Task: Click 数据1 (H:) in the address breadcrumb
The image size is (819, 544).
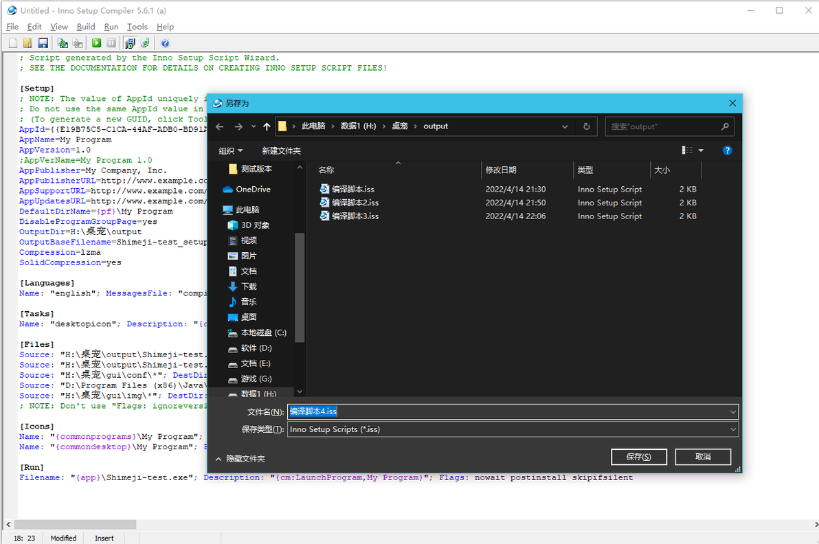Action: (359, 126)
